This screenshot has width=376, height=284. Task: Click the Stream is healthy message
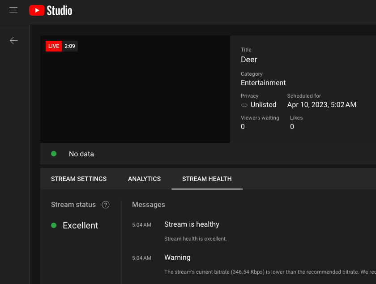(192, 224)
